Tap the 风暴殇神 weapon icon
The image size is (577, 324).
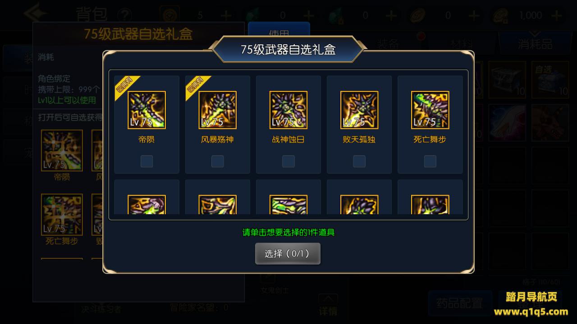point(217,110)
